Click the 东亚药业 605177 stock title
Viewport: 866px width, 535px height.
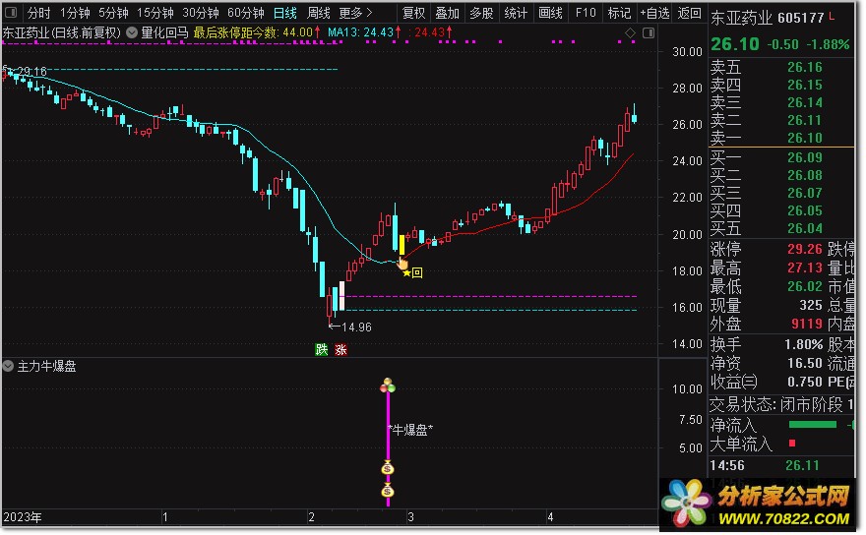(x=768, y=19)
